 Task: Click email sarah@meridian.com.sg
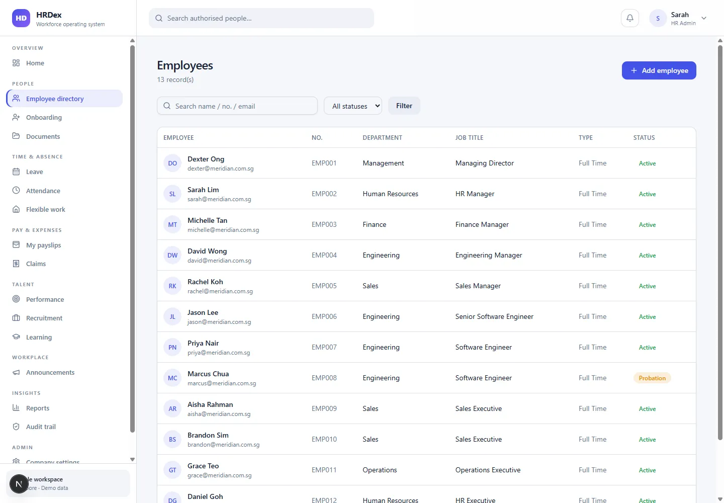[x=219, y=199]
